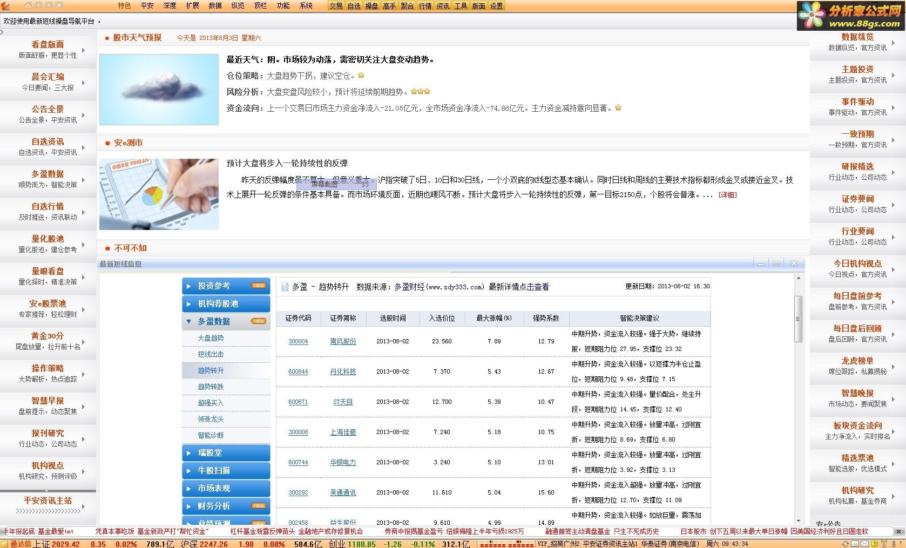The image size is (906, 548).
Task: Click the refresh icon in status bar
Action: [x=846, y=544]
